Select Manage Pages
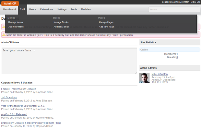Viewport: 201px width, 128px height. point(106,22)
